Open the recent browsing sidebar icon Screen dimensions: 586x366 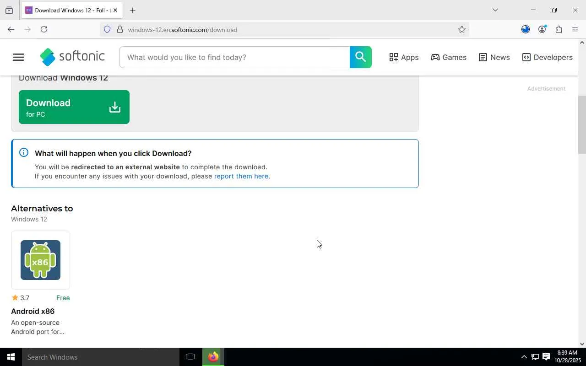(9, 10)
